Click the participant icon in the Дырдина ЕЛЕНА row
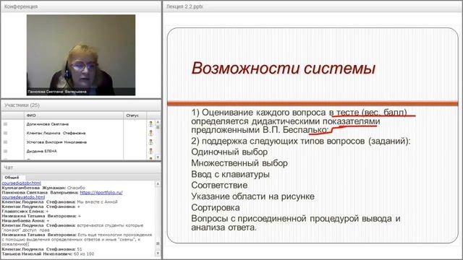Screen dimensions: 463x260 151,151
